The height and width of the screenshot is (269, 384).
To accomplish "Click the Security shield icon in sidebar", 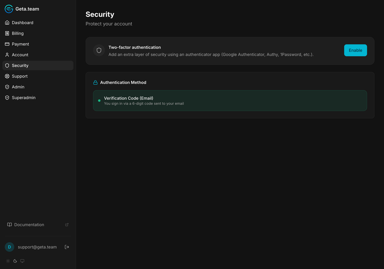I will 7,65.
